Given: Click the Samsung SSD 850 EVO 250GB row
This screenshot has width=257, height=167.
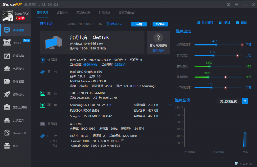Looking at the screenshot, I should pos(114,105).
